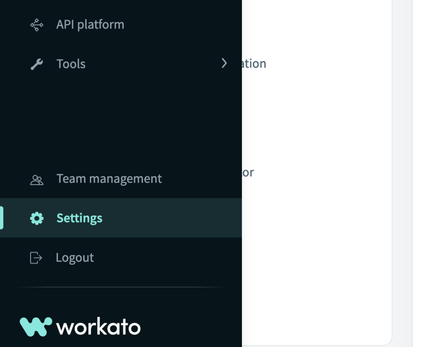The height and width of the screenshot is (347, 440).
Task: Open the Tools menu item
Action: [x=70, y=64]
